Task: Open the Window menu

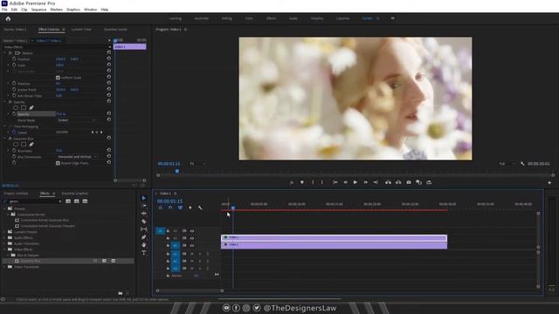Action: coord(90,10)
